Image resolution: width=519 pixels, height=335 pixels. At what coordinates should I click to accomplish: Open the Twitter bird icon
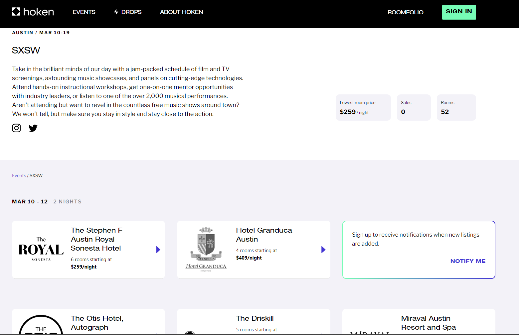(x=33, y=128)
